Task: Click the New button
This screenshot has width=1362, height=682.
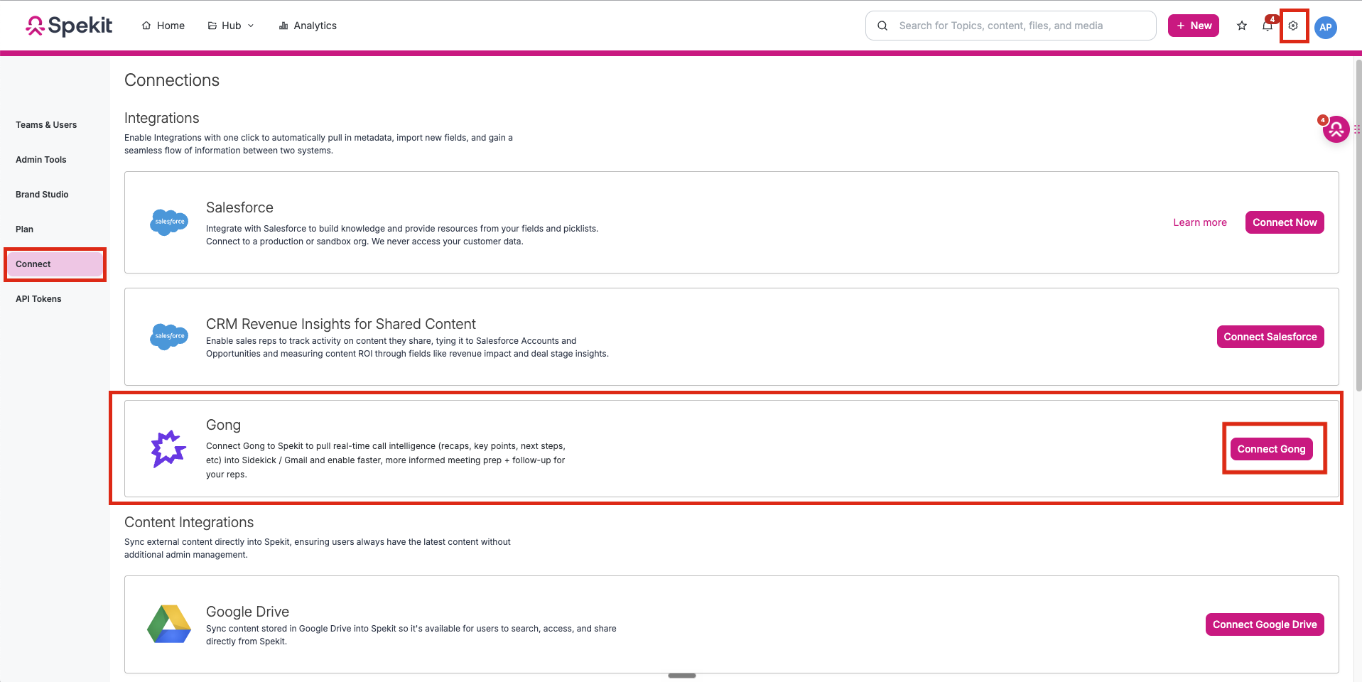Action: [x=1194, y=26]
